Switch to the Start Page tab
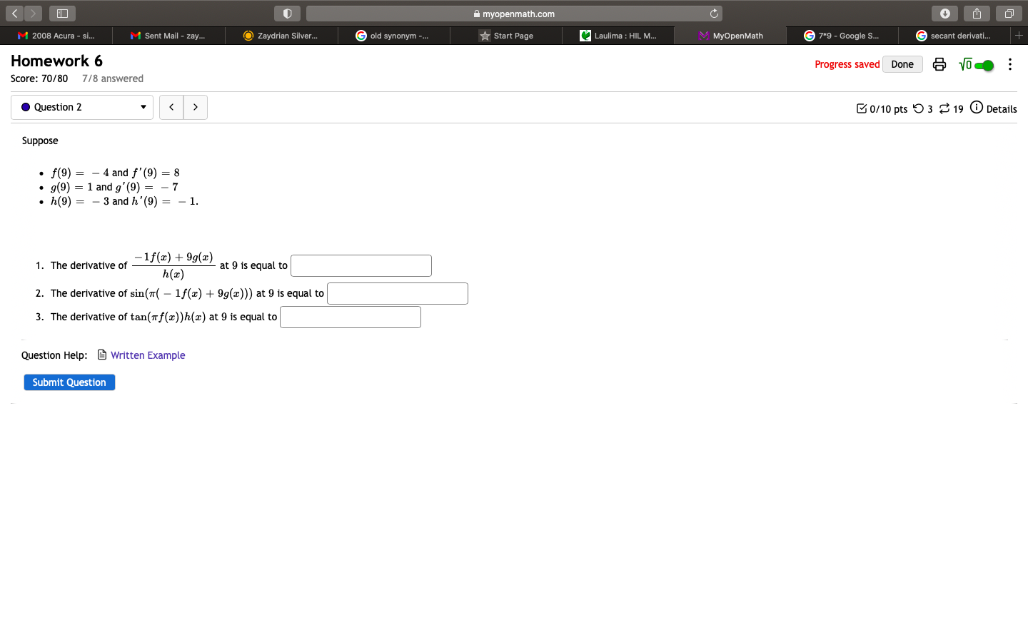This screenshot has width=1028, height=642. click(506, 36)
